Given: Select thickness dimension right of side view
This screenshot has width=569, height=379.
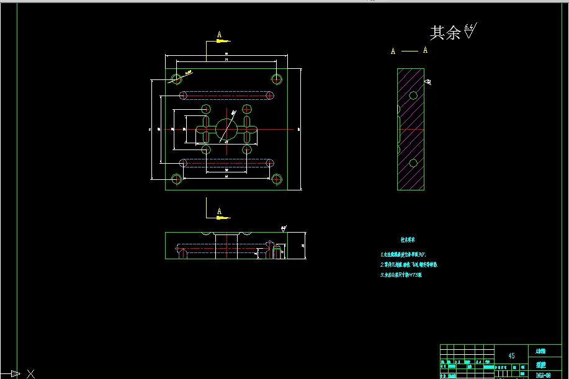Looking at the screenshot, I should point(303,246).
